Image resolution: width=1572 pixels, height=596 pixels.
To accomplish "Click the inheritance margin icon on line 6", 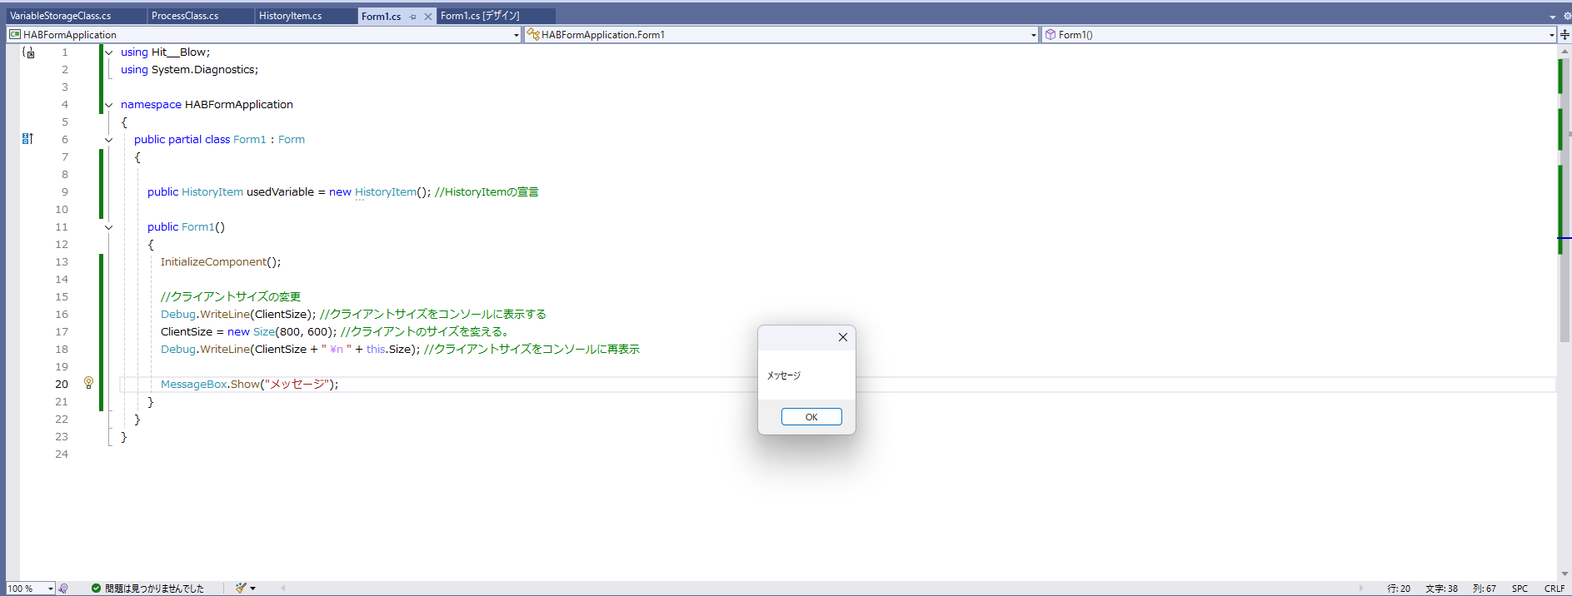I will click(x=27, y=139).
